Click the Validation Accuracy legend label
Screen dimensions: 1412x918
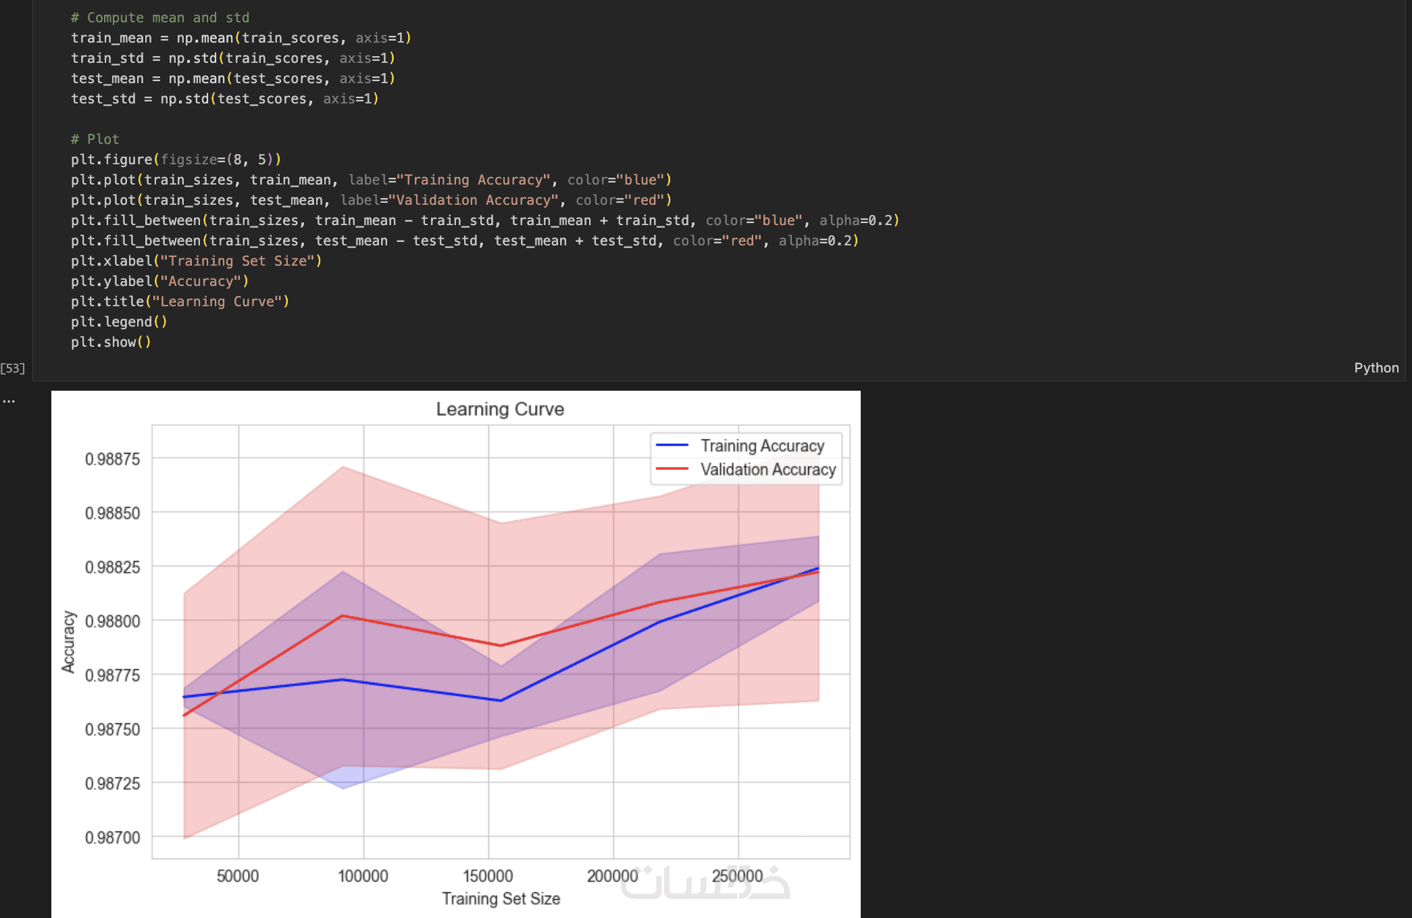(x=767, y=469)
